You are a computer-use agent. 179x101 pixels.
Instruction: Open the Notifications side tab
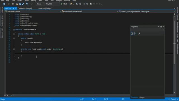coord(178,49)
